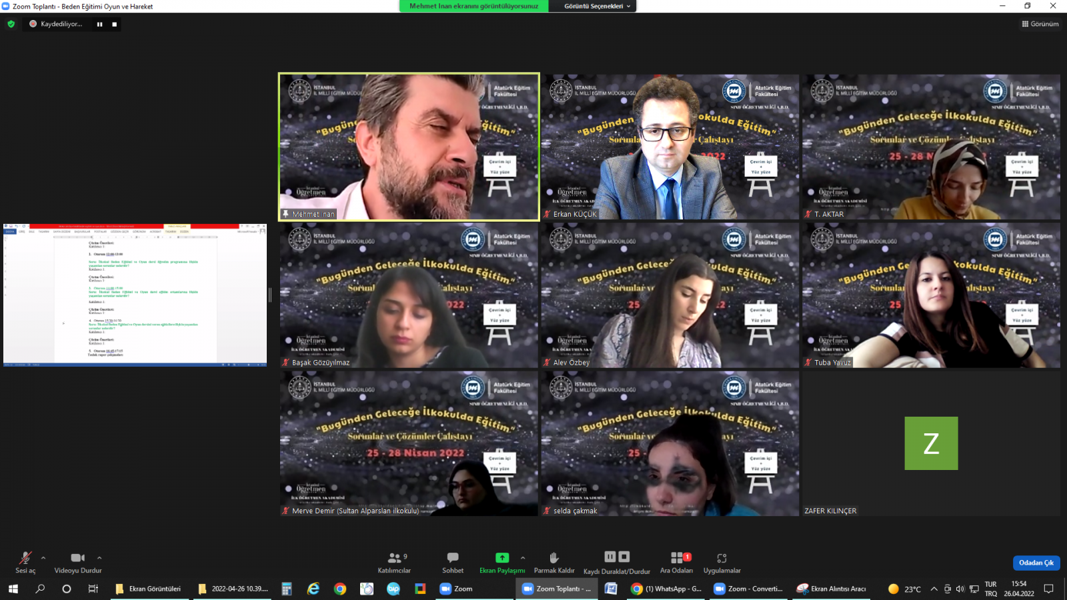Select Tuba Yavuz video tile
Screen dimensions: 1067x600
pos(931,295)
